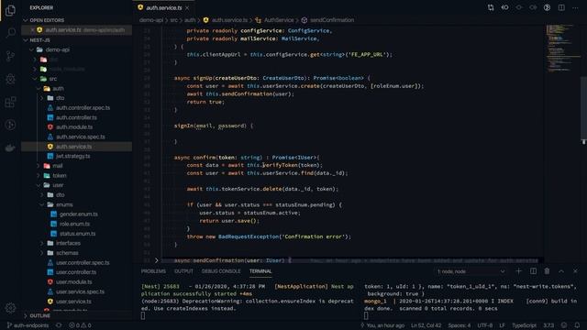Viewport: 587px width, 330px height.
Task: Open the terminal selector dropdown '1: node, node'
Action: pos(471,271)
